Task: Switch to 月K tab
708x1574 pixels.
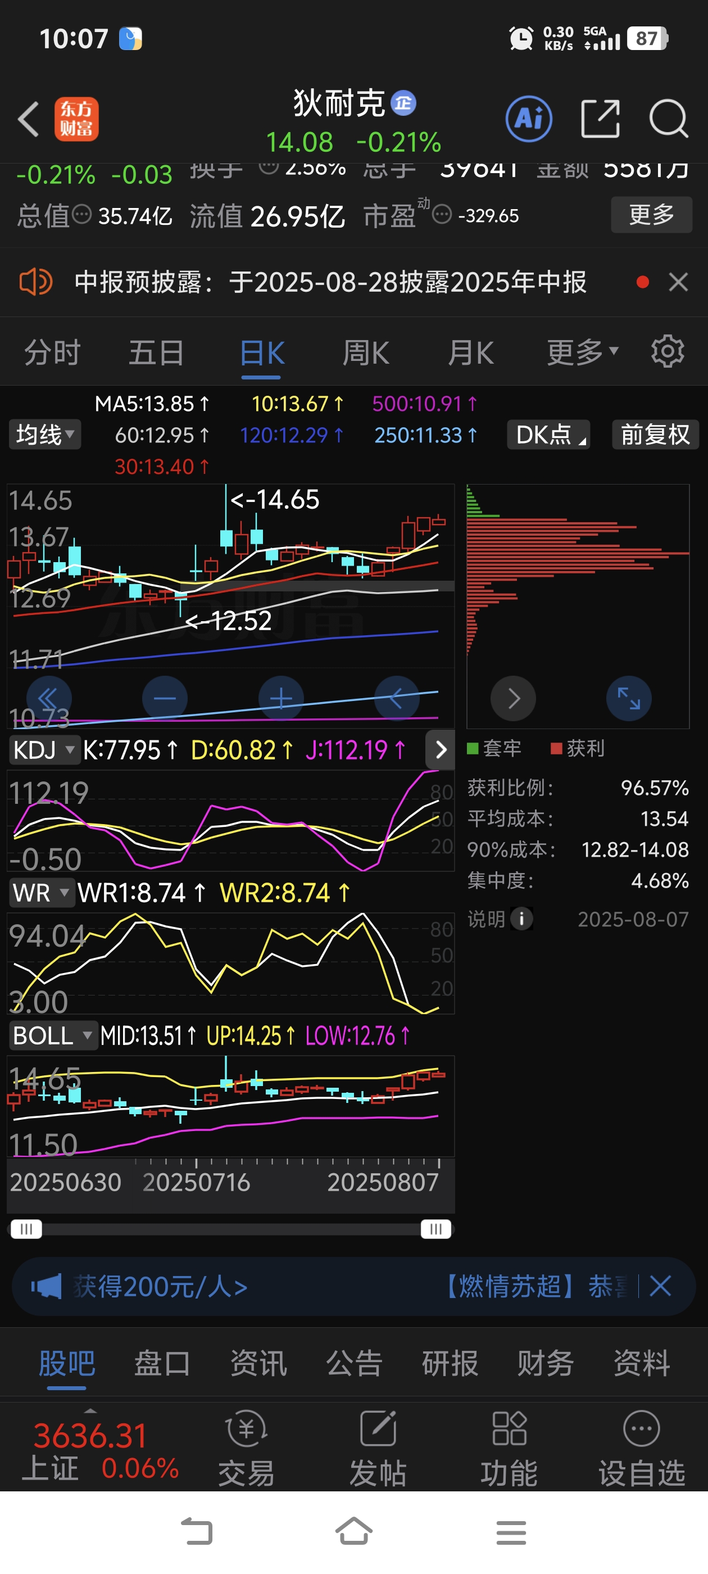Action: [470, 352]
